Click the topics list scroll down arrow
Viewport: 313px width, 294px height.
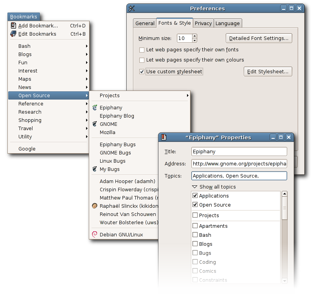tap(285, 281)
